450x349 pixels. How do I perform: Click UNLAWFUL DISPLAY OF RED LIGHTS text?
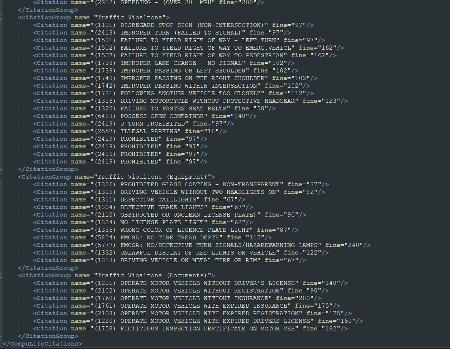200,253
